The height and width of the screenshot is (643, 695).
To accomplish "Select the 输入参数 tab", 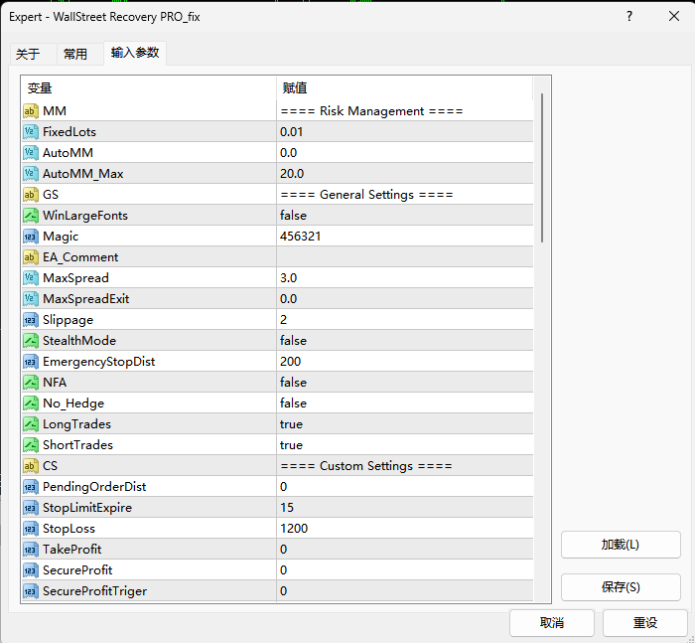I will 135,53.
